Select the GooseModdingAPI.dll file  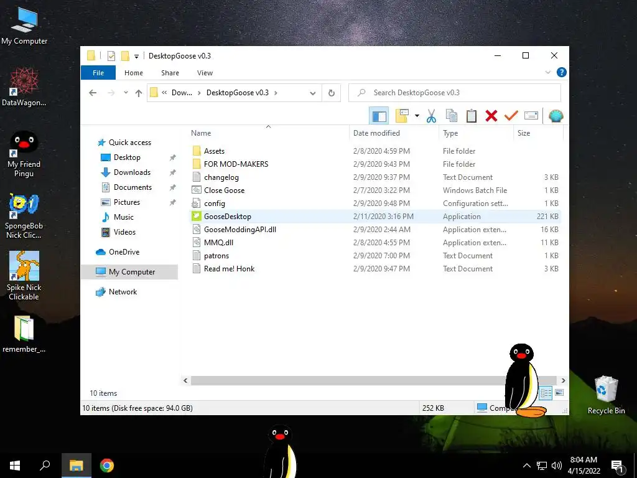pos(239,229)
